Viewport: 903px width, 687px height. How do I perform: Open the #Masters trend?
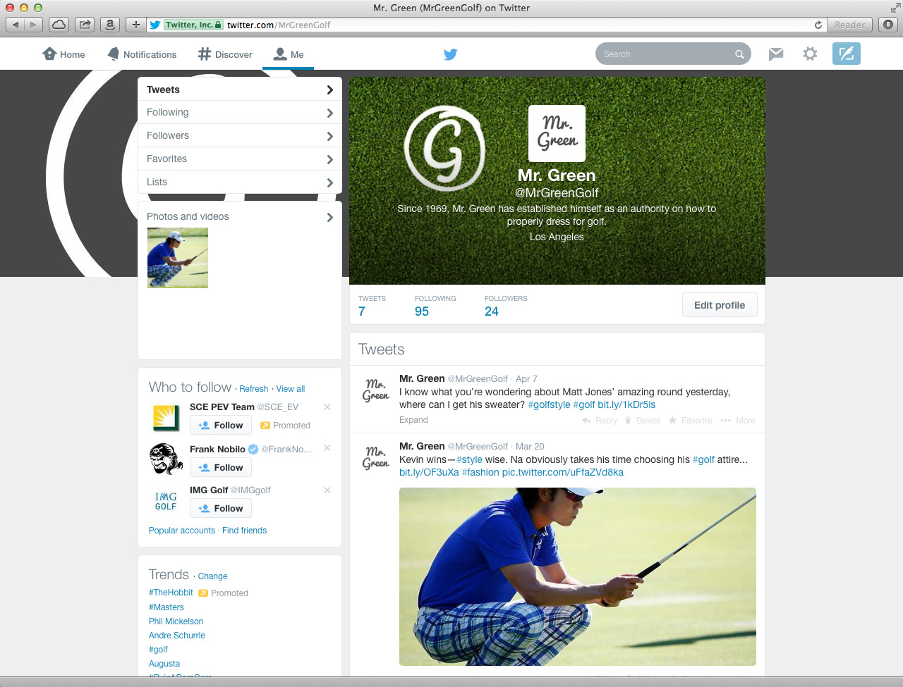(x=166, y=607)
